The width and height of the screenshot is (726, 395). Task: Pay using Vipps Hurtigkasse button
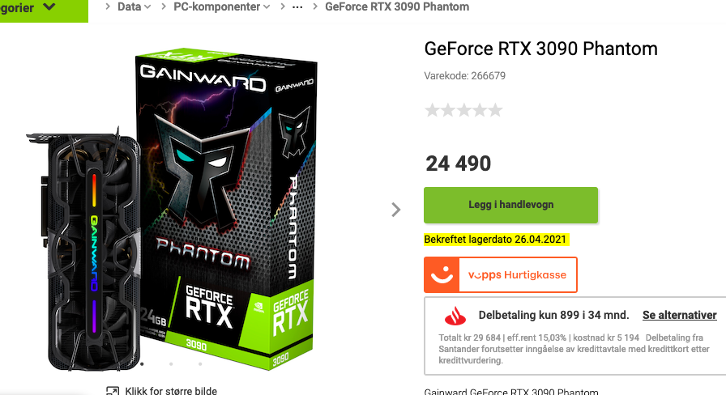pyautogui.click(x=501, y=274)
